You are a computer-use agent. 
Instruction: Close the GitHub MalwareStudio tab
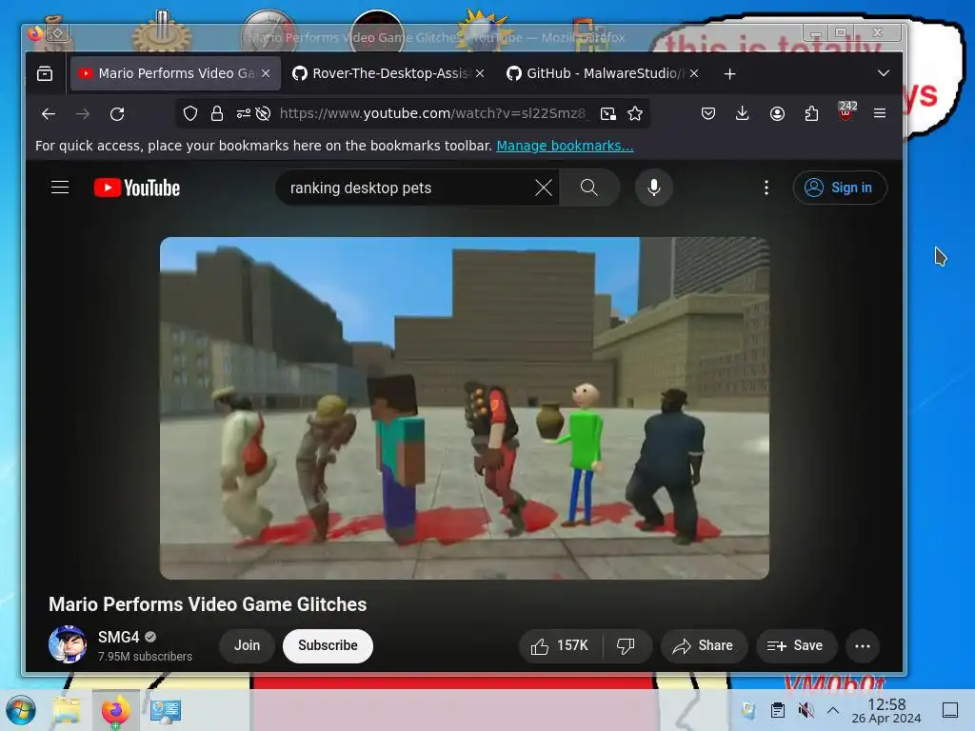pos(694,73)
